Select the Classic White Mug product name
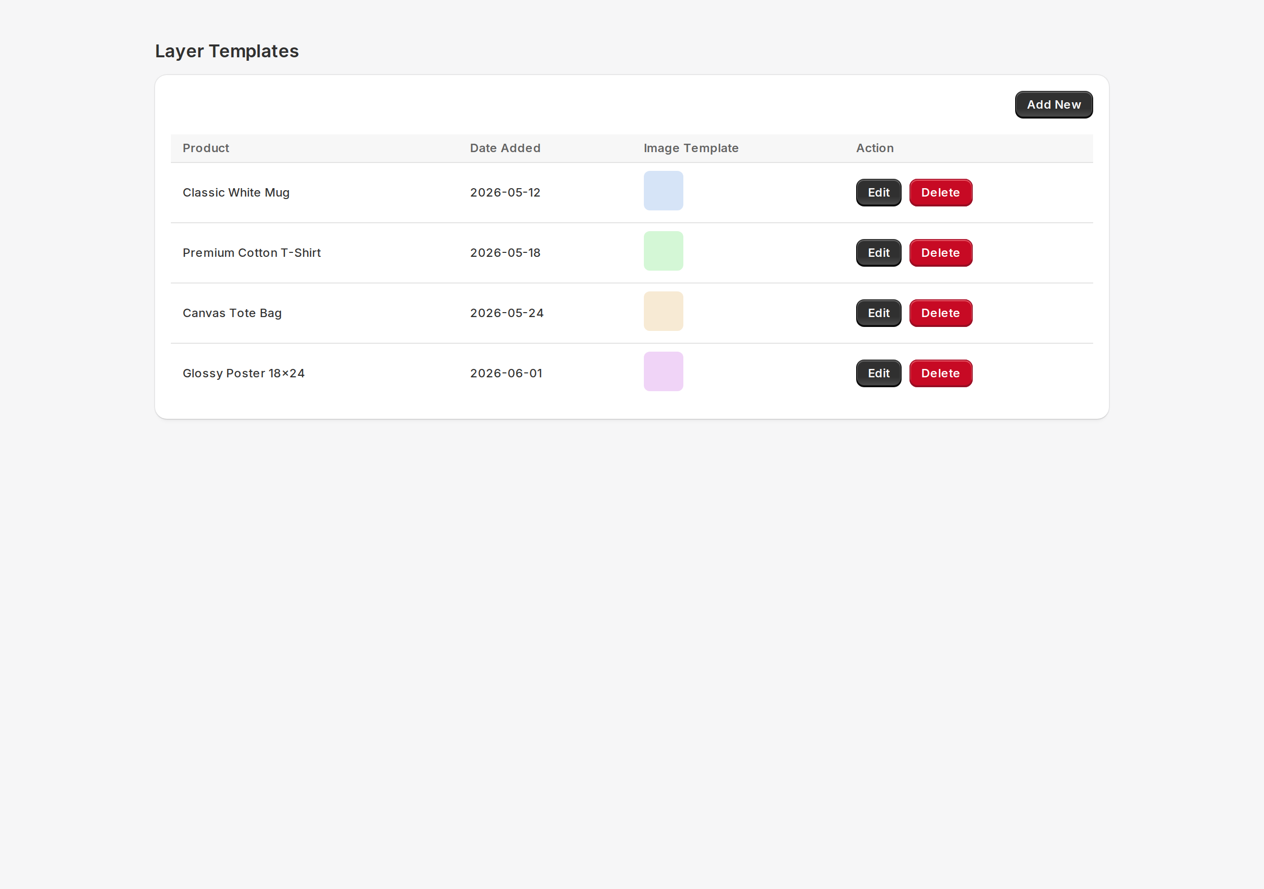Viewport: 1264px width, 889px height. click(x=236, y=193)
